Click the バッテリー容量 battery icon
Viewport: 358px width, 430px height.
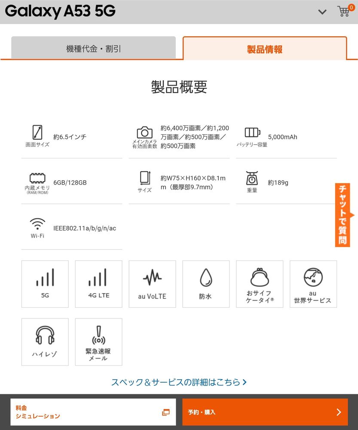252,132
